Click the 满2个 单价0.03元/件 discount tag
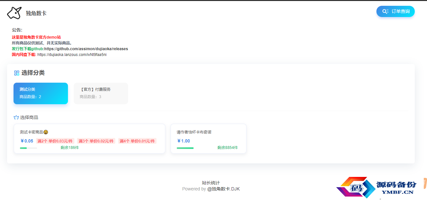Image resolution: width=427 pixels, height=202 pixels. pyautogui.click(x=55, y=141)
